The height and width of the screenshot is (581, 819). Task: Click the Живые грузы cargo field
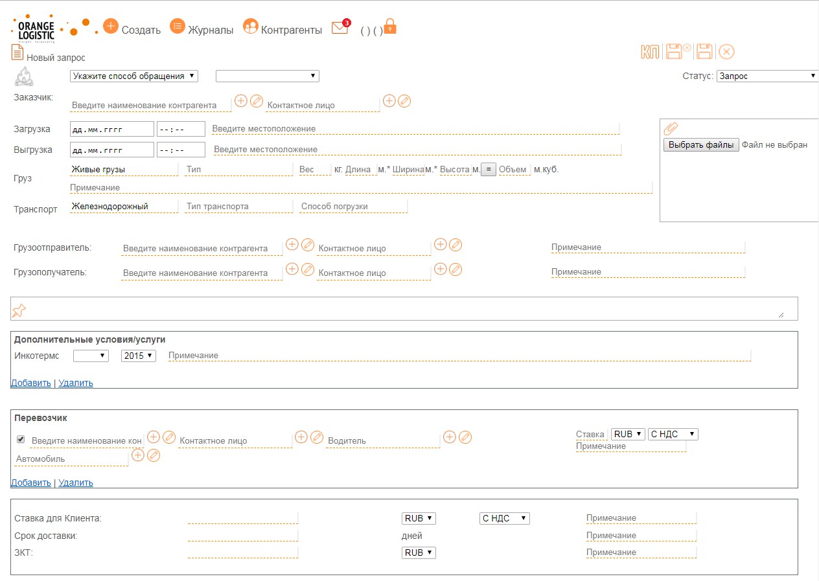124,170
